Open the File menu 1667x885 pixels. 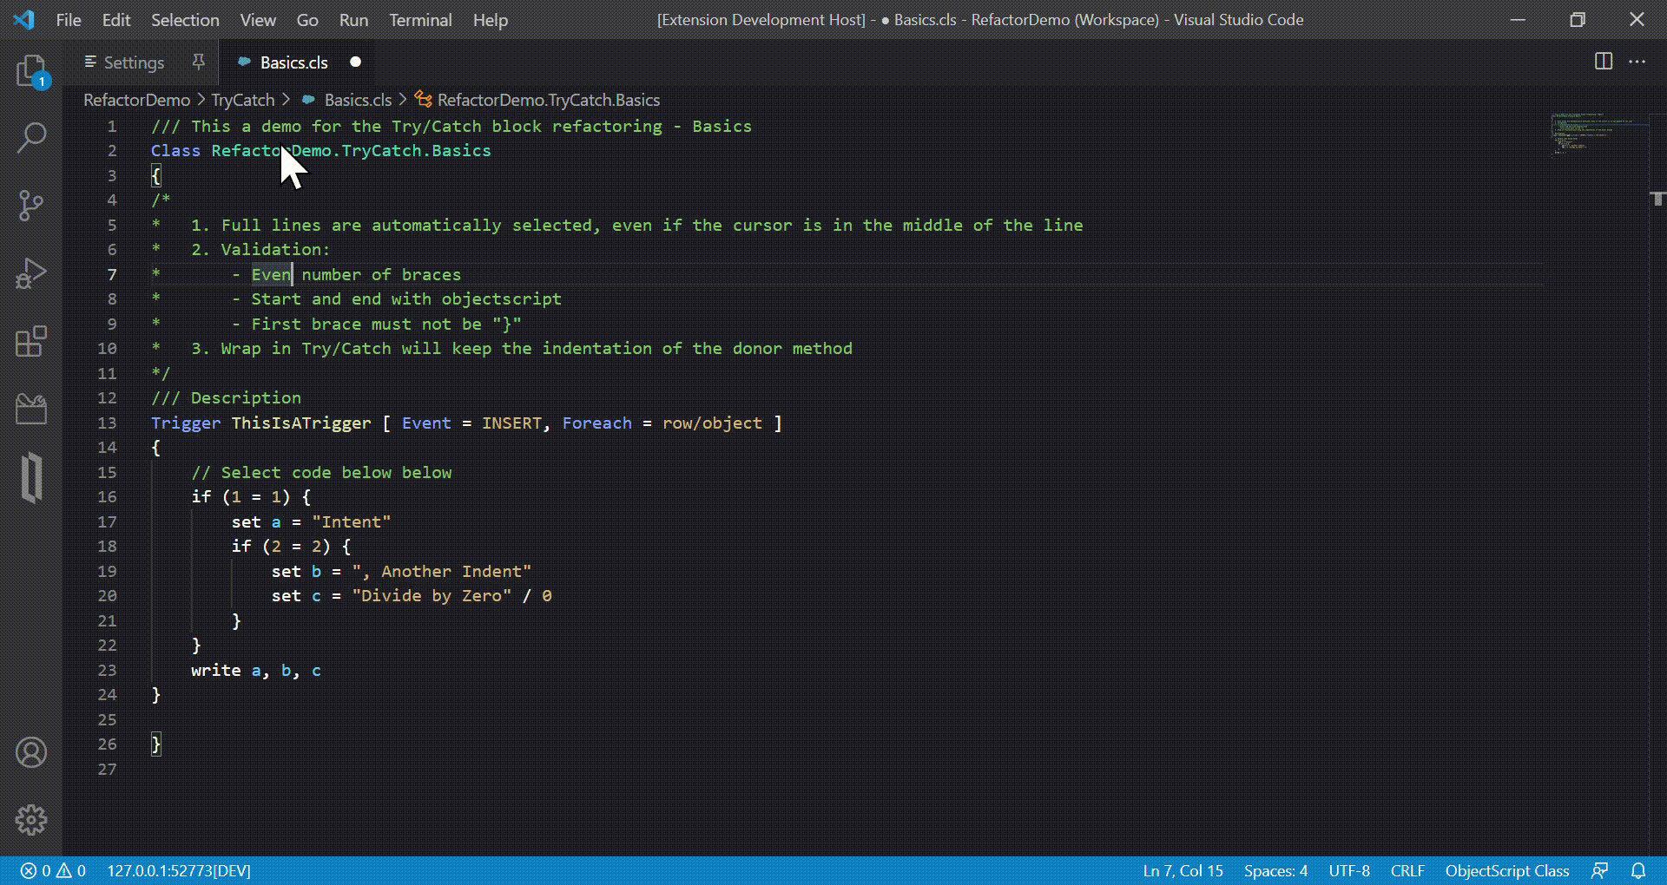[x=69, y=19]
